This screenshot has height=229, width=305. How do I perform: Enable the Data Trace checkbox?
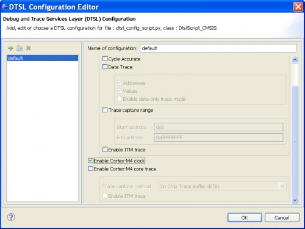(x=105, y=67)
